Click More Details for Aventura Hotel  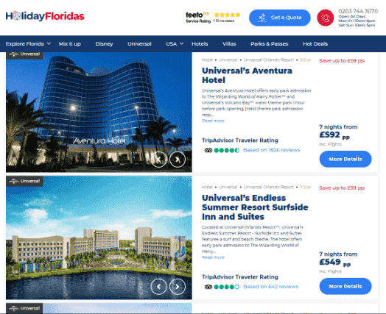(345, 160)
